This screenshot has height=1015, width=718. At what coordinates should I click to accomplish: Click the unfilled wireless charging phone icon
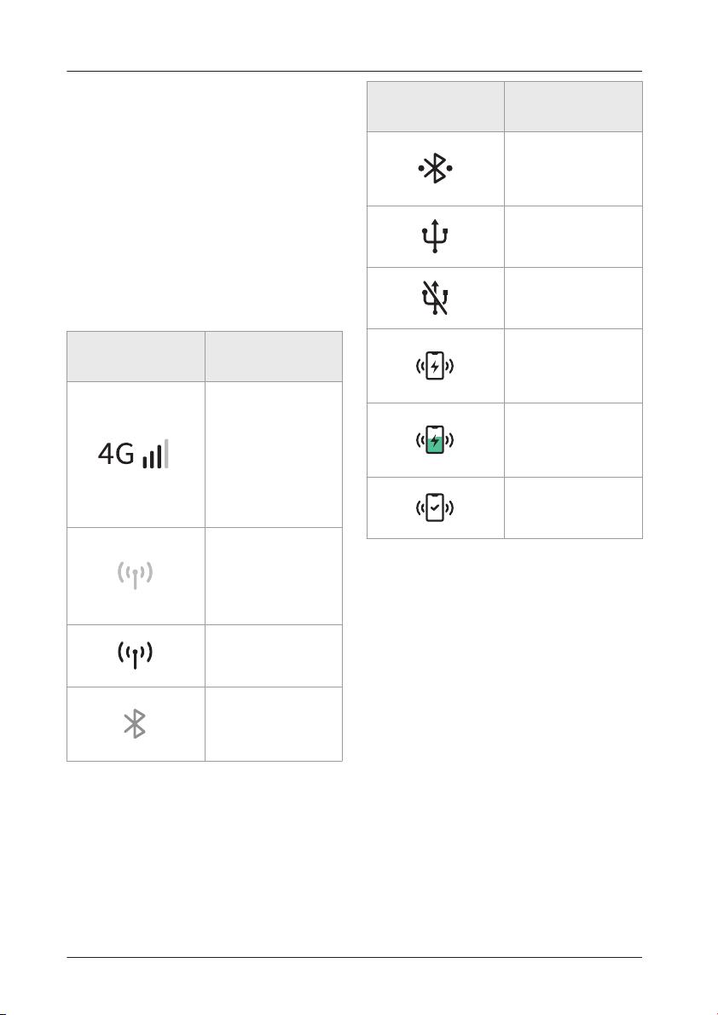tap(435, 366)
